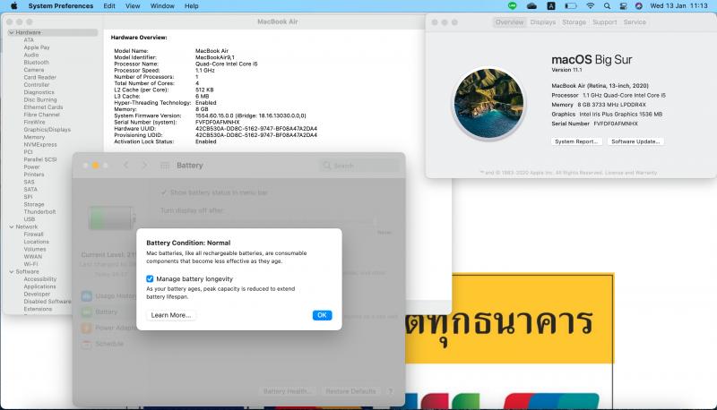The width and height of the screenshot is (717, 410).
Task: Click the Battery Health button
Action: [288, 391]
